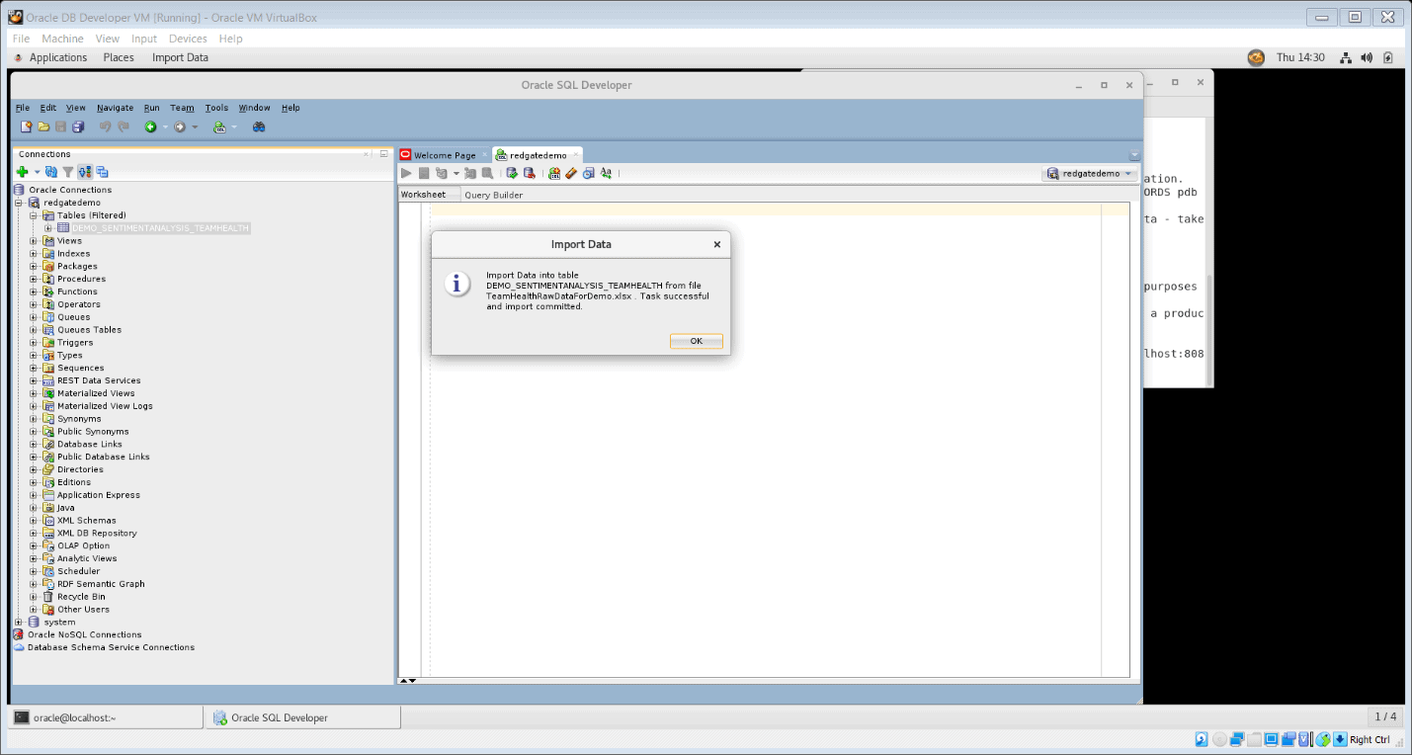This screenshot has width=1412, height=755.
Task: Select the Application Express tree item
Action: [x=99, y=495]
